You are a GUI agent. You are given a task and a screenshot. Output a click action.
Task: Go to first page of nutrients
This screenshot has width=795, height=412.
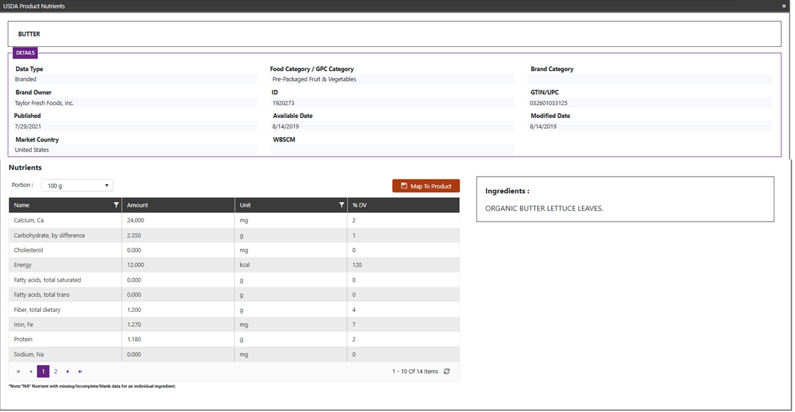(x=18, y=371)
